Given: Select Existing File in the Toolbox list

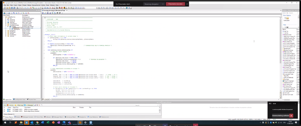Looking at the screenshot, I should (x=287, y=48).
